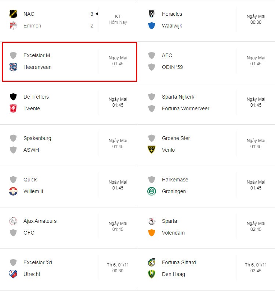Click the Venlo yellow-black crest
275x291 pixels.
[152, 150]
